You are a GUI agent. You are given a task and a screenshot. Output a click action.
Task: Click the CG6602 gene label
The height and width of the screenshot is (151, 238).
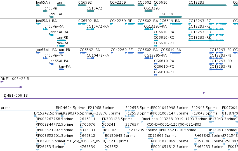pos(144,3)
